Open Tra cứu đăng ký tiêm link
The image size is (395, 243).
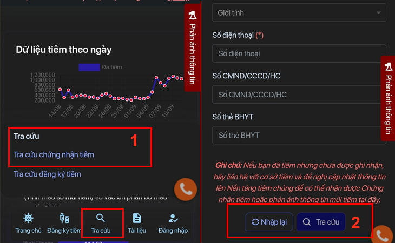[x=47, y=174]
